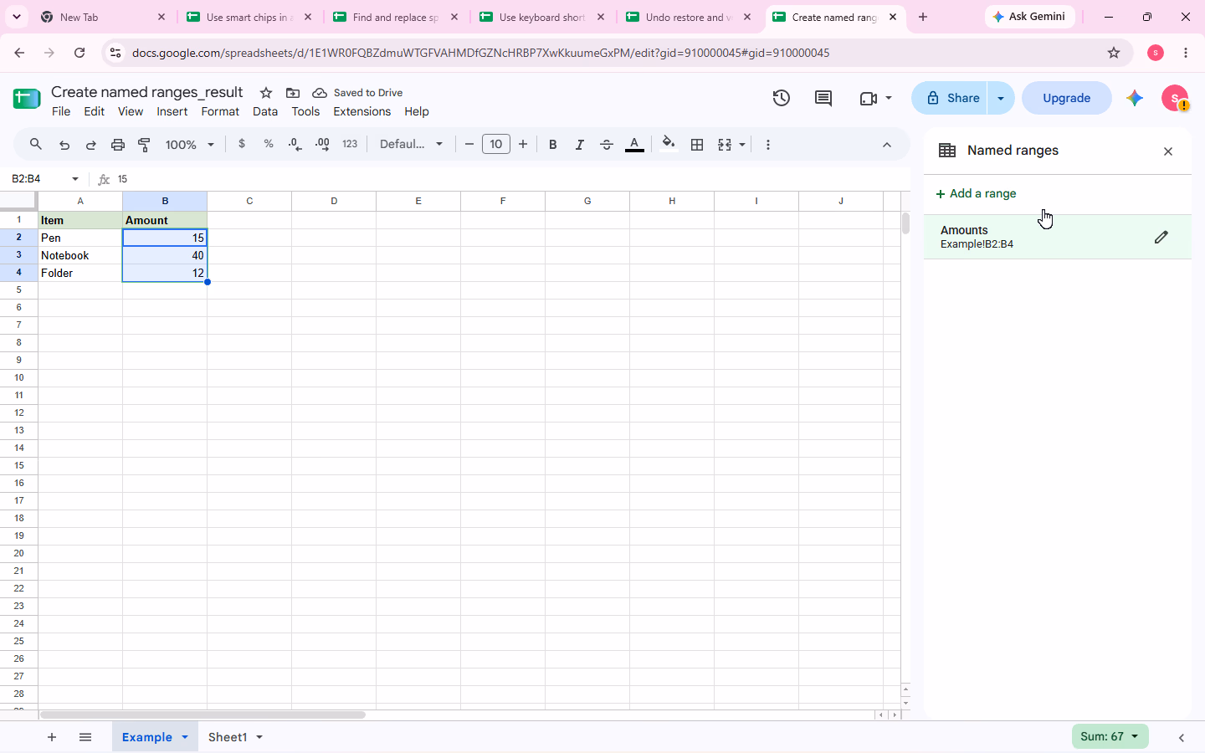Open the Insert menu

172,111
